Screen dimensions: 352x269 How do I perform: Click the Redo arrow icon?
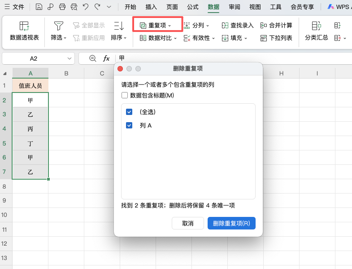click(x=97, y=7)
